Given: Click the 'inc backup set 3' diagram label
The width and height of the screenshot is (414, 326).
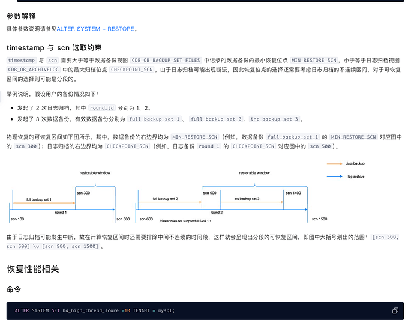Looking at the screenshot, I should pos(247,199).
